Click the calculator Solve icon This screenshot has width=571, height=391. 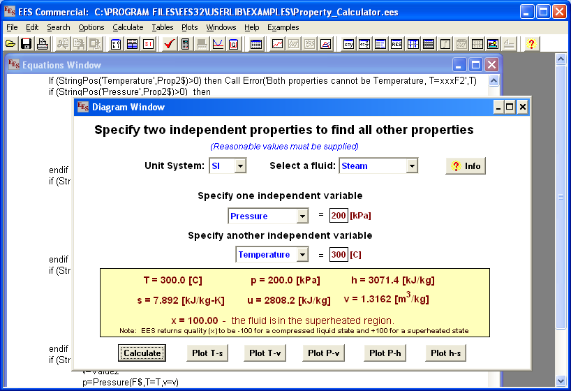[x=186, y=44]
